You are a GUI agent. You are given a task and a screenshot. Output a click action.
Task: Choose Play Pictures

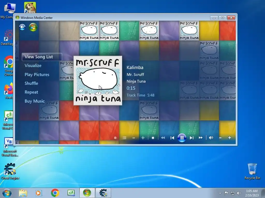(x=37, y=75)
